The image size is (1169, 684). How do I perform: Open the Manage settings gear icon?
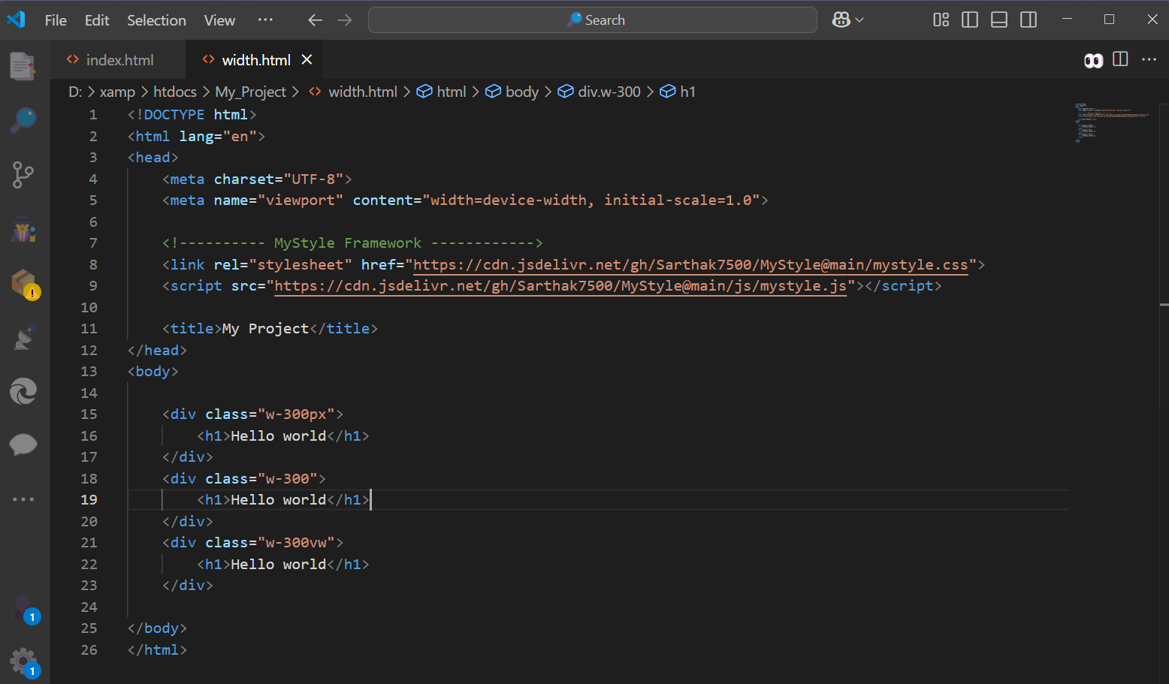tap(23, 661)
